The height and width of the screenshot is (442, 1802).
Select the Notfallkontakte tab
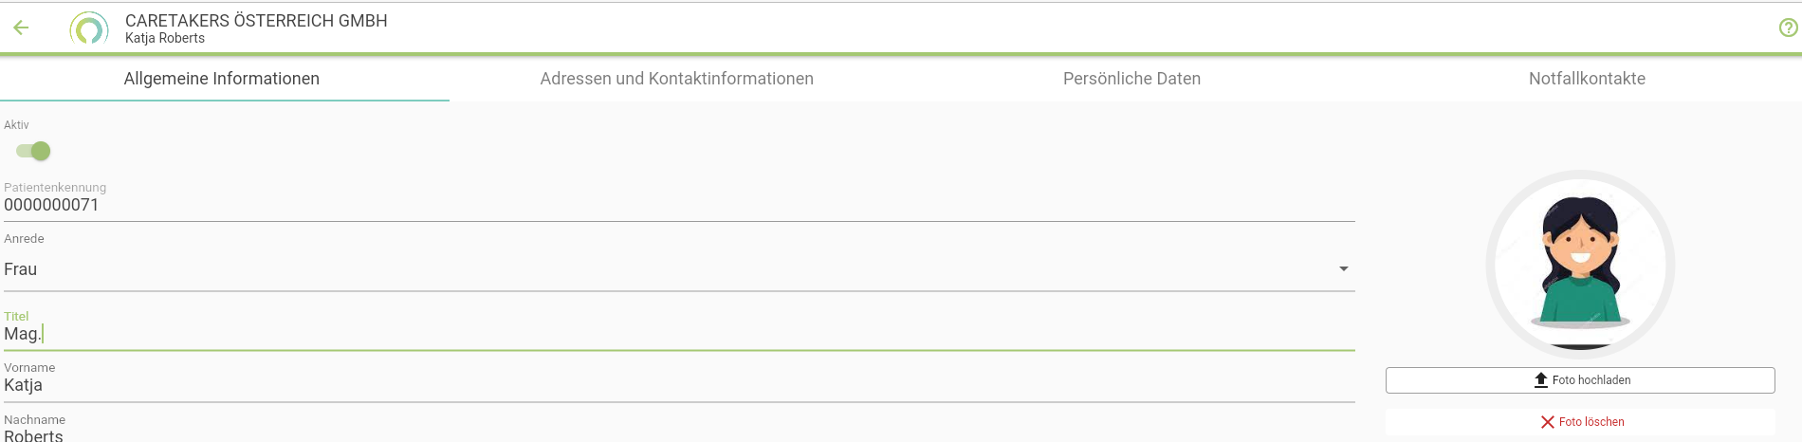[x=1587, y=79]
